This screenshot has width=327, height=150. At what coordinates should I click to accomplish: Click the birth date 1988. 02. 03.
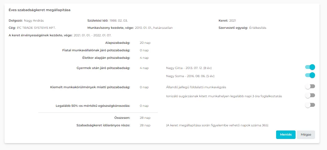pos(119,20)
